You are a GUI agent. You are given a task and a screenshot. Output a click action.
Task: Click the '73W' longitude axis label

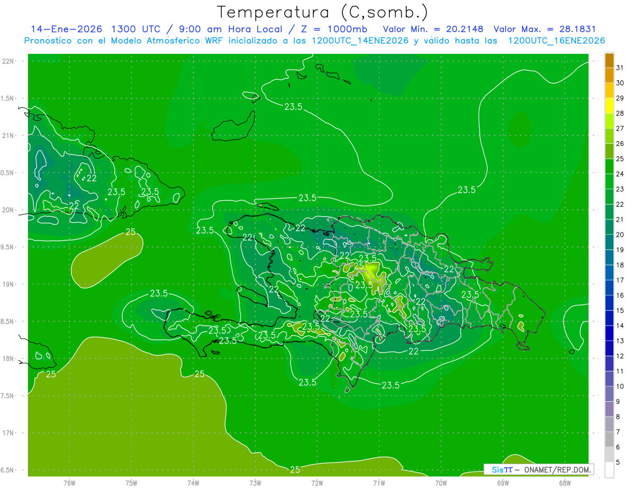click(255, 483)
